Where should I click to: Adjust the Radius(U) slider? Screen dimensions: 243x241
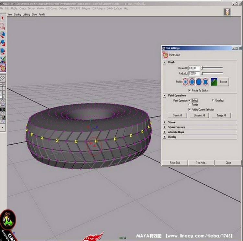[212, 68]
